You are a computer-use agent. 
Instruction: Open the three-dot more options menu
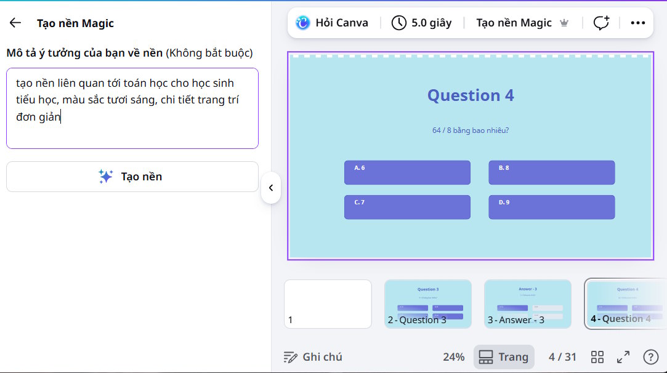point(637,22)
